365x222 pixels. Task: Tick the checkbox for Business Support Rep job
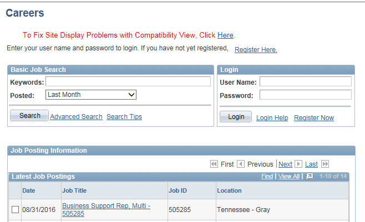(x=16, y=209)
